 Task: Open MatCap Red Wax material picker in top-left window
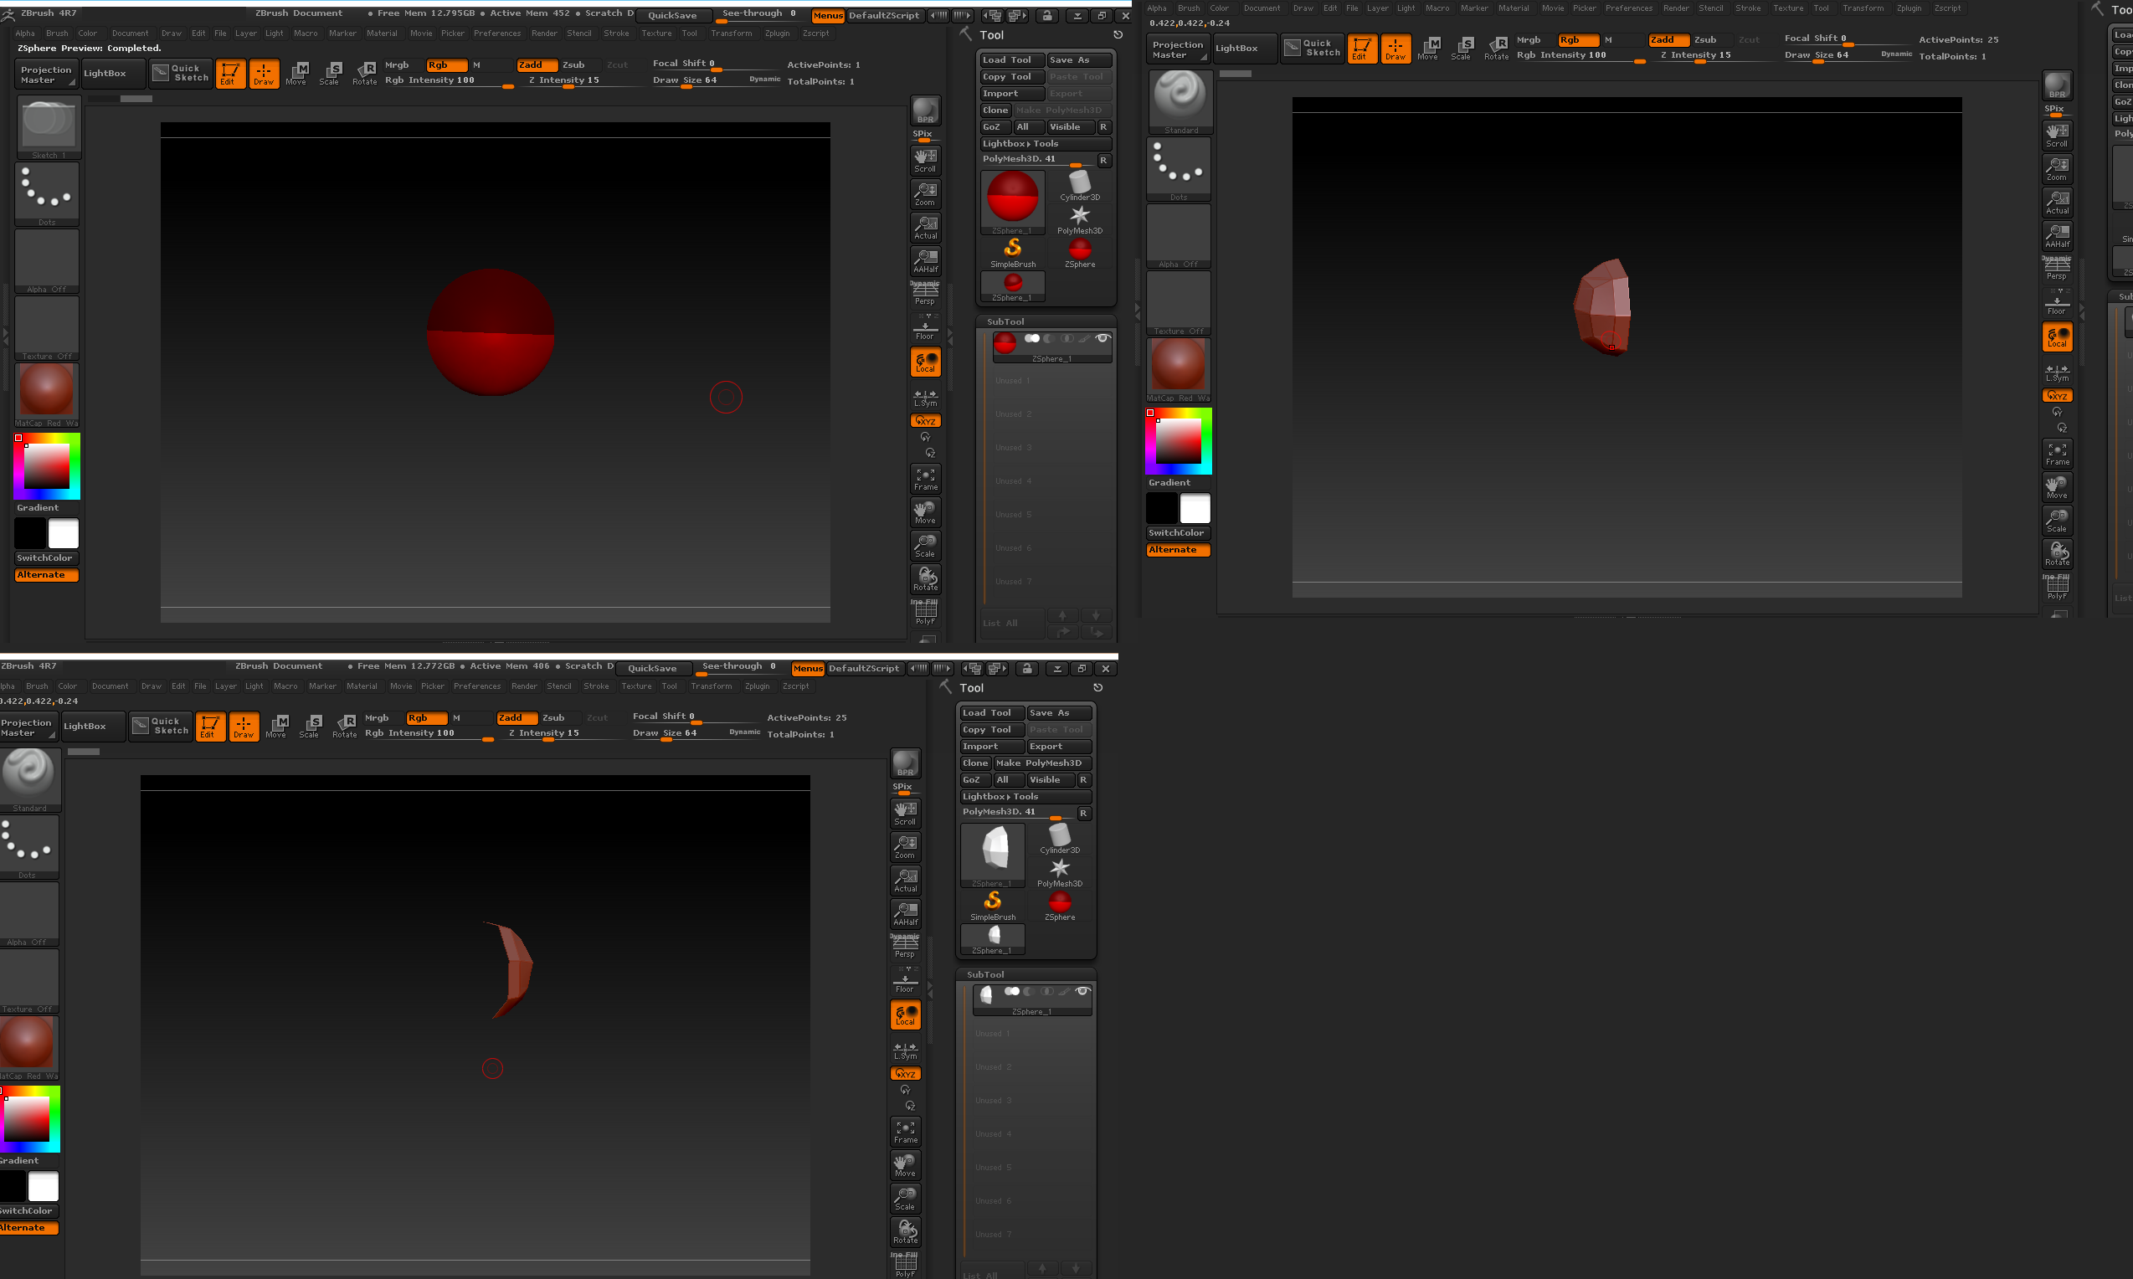click(48, 395)
